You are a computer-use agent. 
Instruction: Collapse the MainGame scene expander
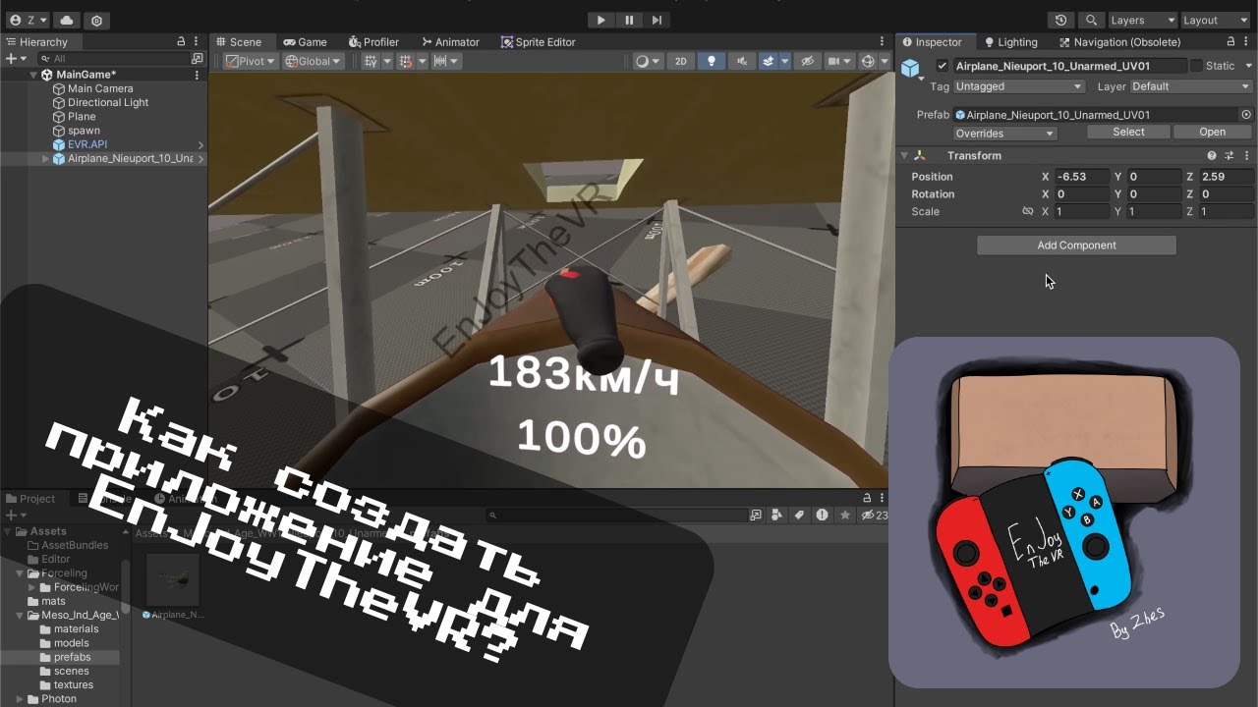[33, 75]
